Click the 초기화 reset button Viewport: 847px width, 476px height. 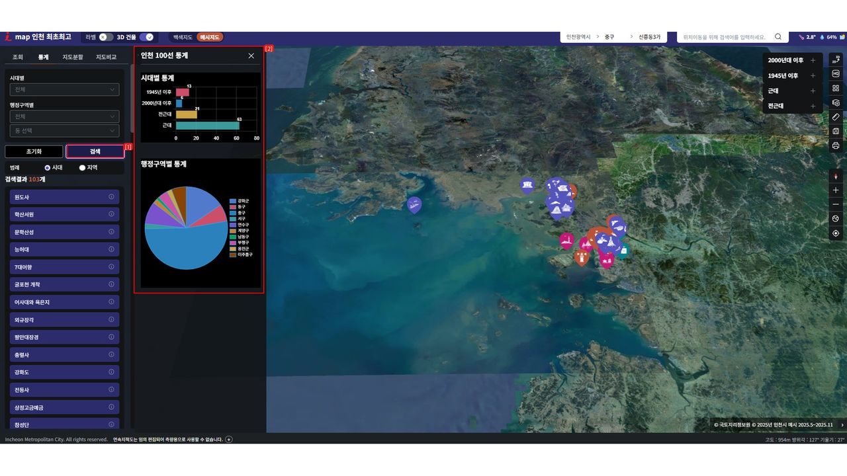(x=34, y=151)
